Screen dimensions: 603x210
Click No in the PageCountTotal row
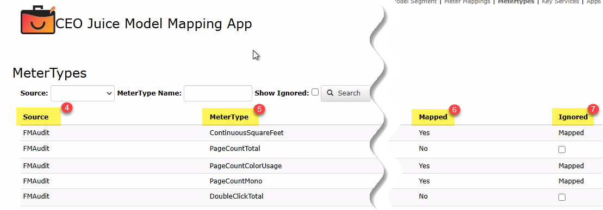pyautogui.click(x=423, y=149)
